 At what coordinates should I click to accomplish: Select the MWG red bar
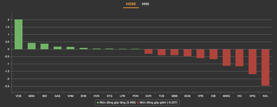226,57
